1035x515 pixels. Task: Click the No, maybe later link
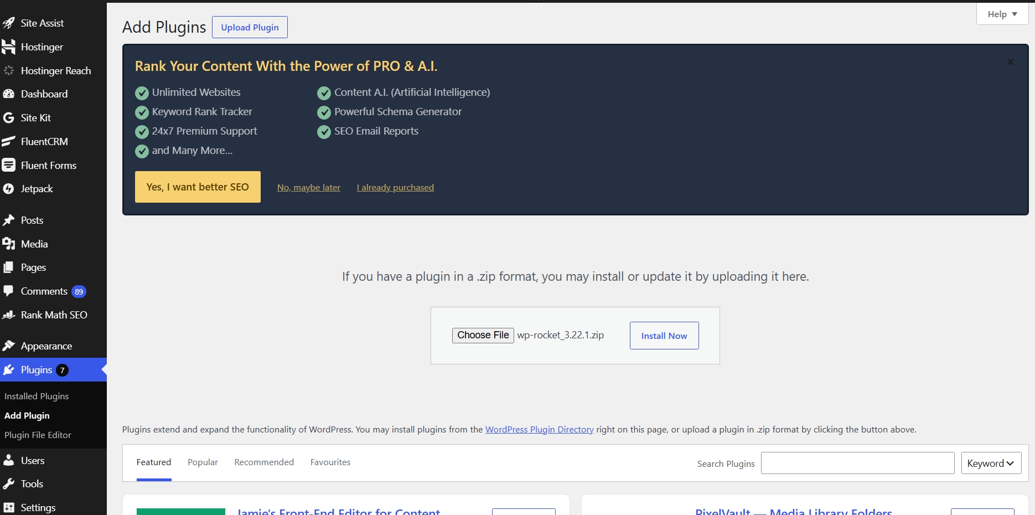309,188
